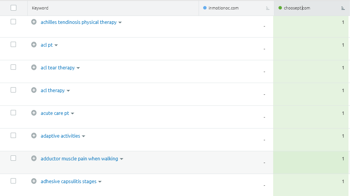Click plus icon beside 'acl tear therapy'
Screen dimensions: 350x196
pyautogui.click(x=34, y=67)
